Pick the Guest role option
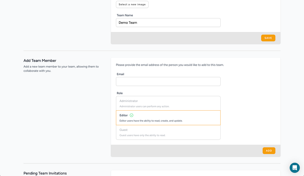This screenshot has height=176, width=304. [168, 132]
